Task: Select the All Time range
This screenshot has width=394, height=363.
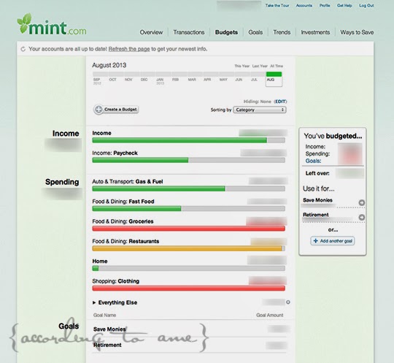Action: [277, 66]
